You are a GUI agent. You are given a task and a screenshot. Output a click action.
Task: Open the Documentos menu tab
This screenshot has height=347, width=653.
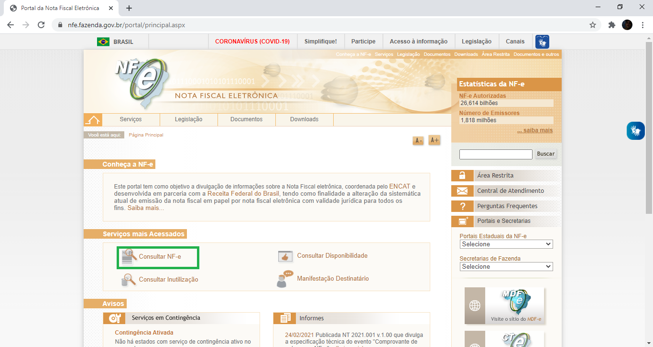247,119
